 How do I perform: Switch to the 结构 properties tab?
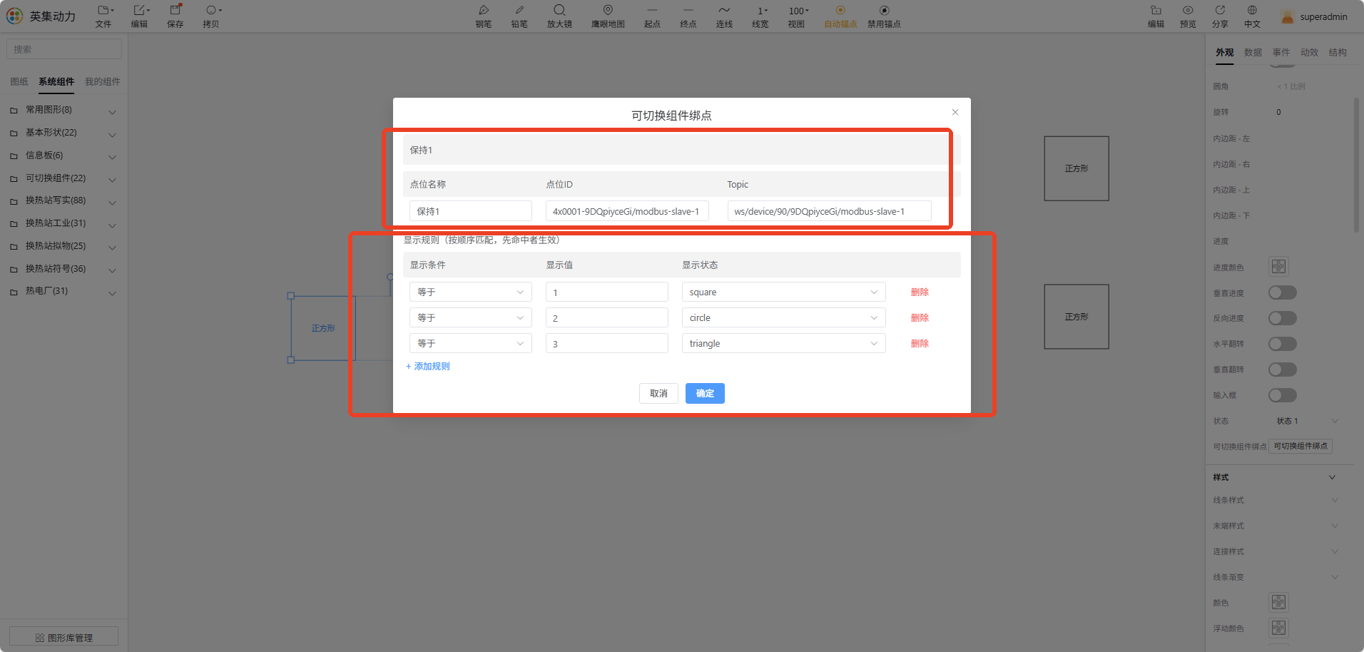pyautogui.click(x=1338, y=52)
